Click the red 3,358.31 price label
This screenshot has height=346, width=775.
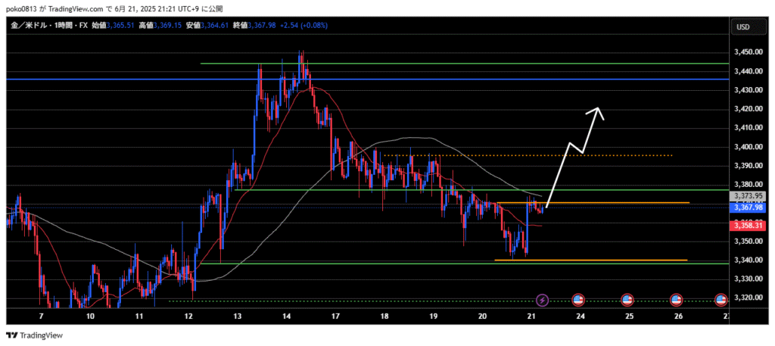749,226
